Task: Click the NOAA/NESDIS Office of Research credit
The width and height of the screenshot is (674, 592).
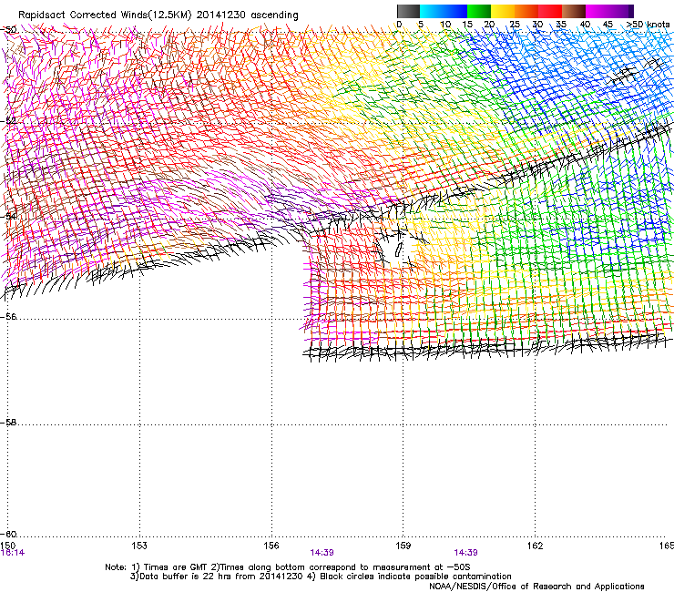Action: 536,587
